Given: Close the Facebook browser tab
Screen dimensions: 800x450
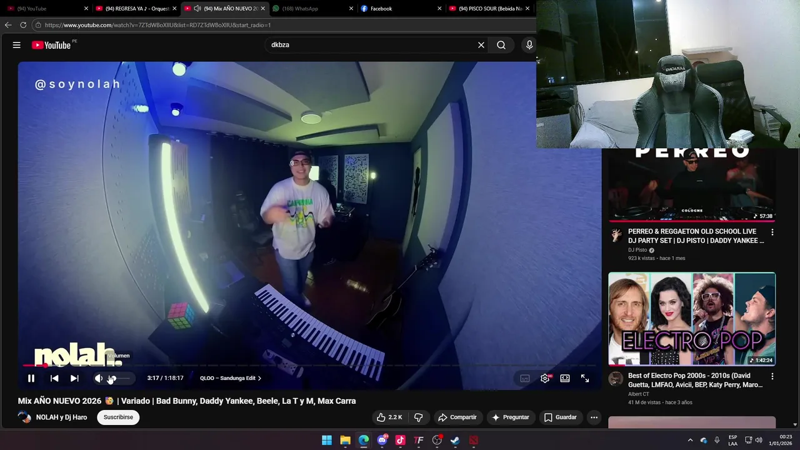Looking at the screenshot, I should (x=439, y=9).
